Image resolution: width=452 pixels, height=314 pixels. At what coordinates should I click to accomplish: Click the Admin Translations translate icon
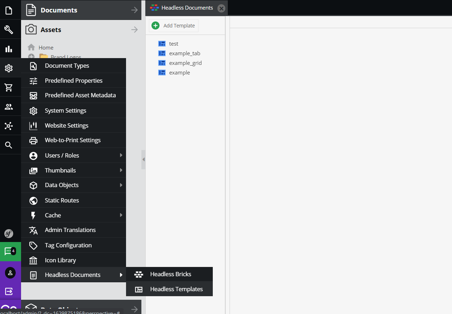tap(33, 230)
